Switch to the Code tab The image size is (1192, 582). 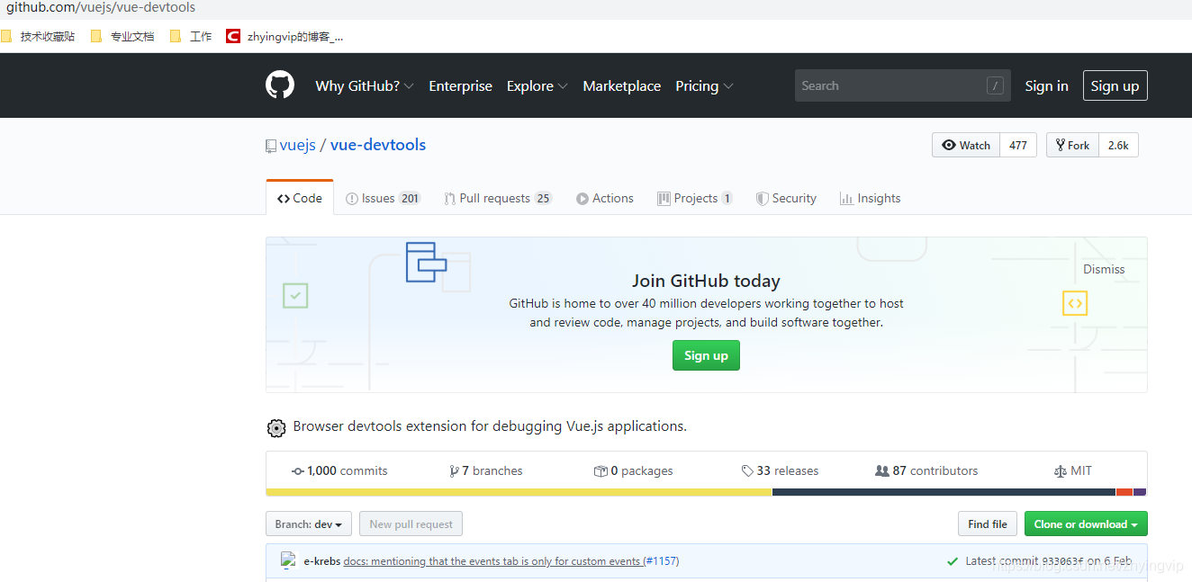coord(300,198)
